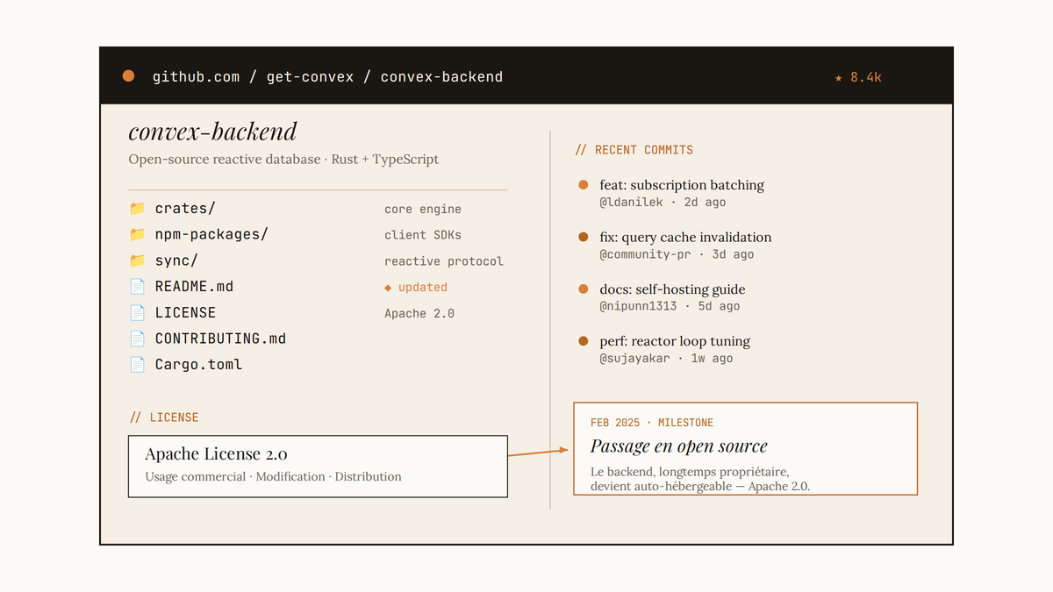Image resolution: width=1053 pixels, height=592 pixels.
Task: Click the // RECENT COMMITS heading
Action: point(634,150)
